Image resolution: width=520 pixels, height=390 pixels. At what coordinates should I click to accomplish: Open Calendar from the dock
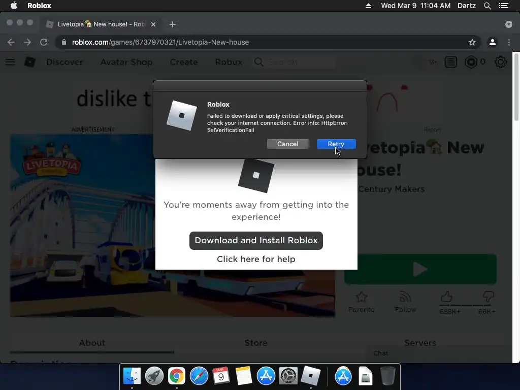tap(221, 376)
